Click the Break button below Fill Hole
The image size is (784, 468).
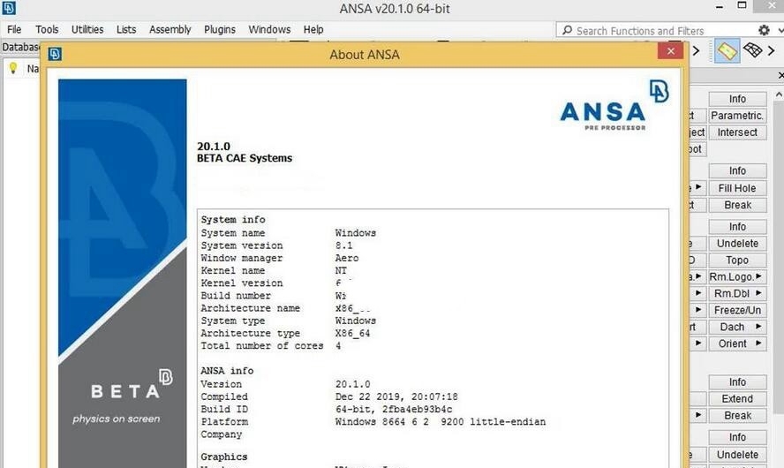[x=737, y=205]
